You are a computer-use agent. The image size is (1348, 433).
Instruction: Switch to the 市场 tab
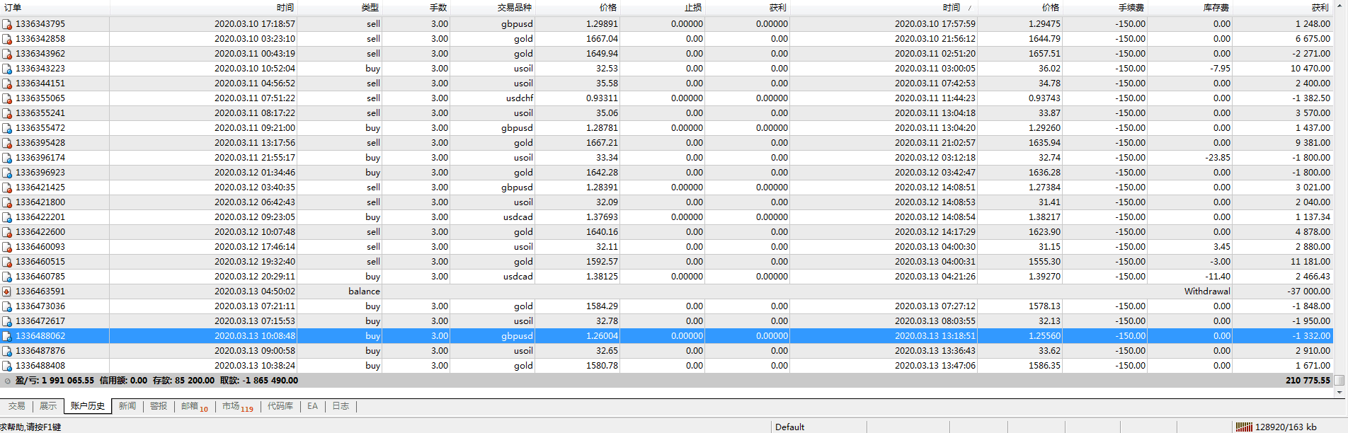point(237,407)
